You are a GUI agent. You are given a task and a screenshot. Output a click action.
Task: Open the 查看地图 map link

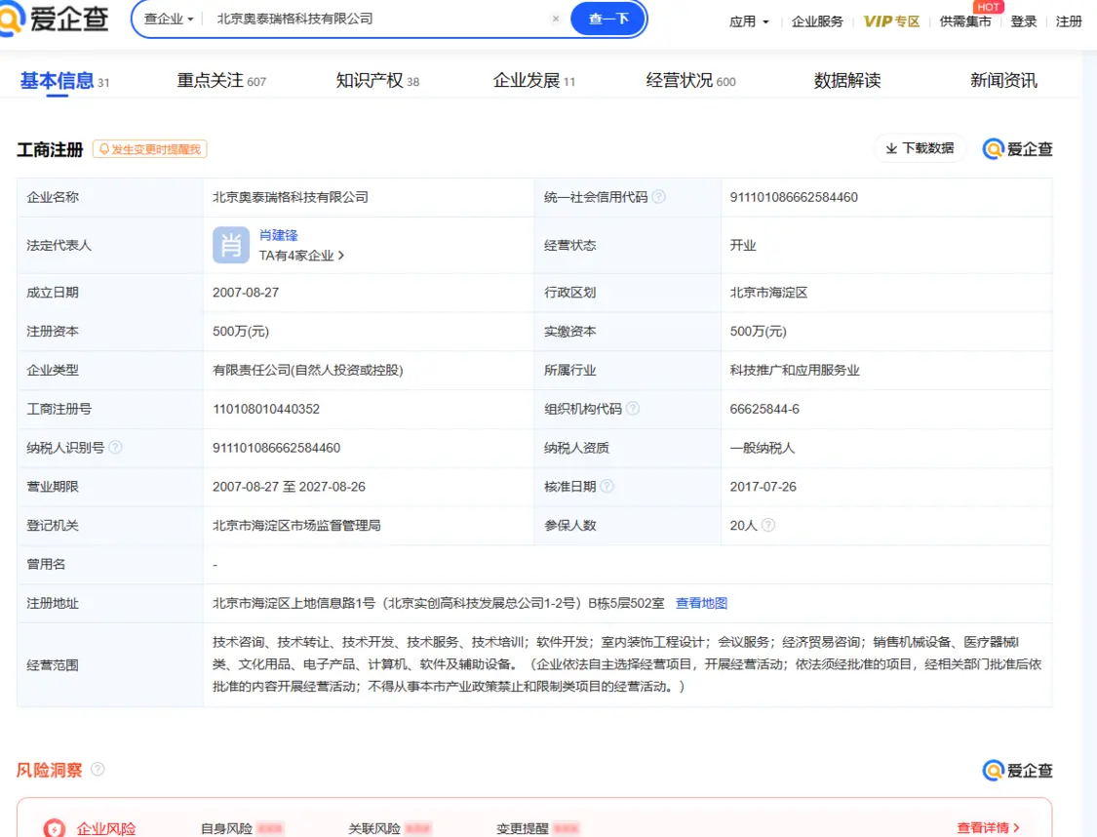[x=701, y=603]
